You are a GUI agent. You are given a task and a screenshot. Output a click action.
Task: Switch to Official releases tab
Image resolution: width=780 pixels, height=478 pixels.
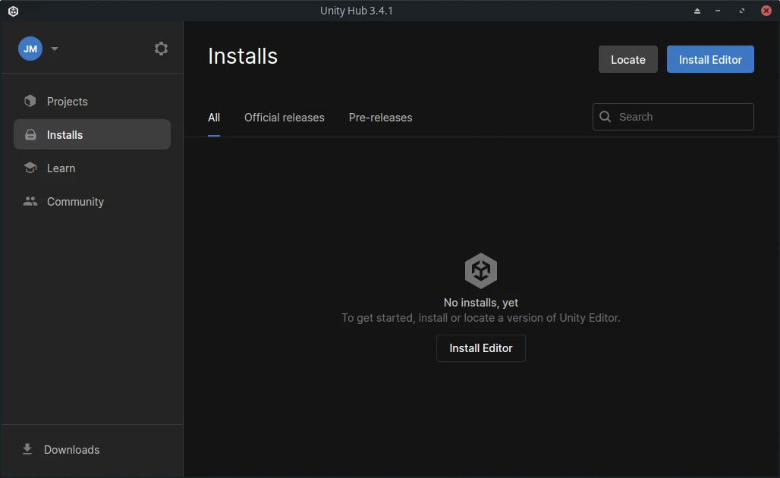(284, 118)
